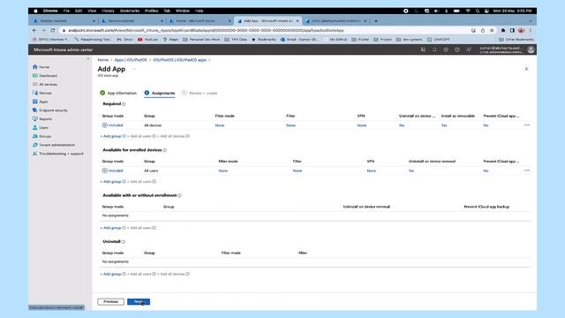Click Add group under Required

click(111, 136)
